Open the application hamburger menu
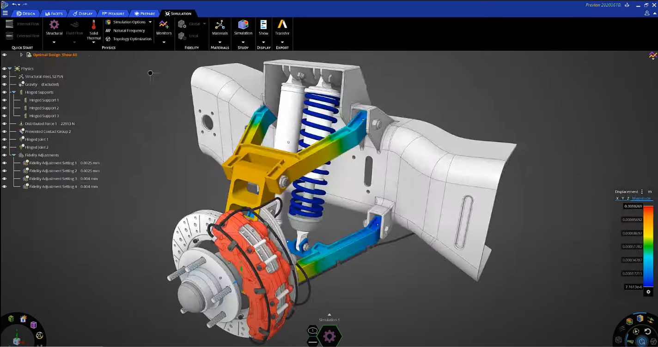This screenshot has height=347, width=658. click(x=5, y=13)
